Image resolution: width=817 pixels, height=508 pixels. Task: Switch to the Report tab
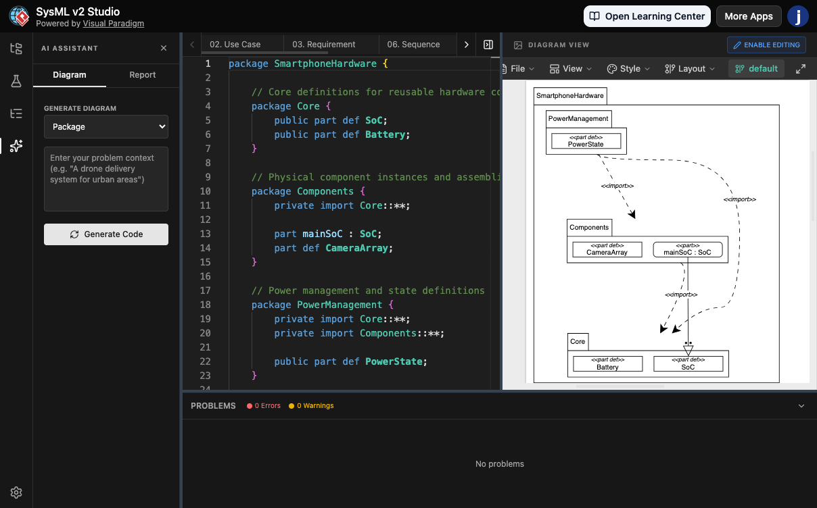(x=143, y=75)
